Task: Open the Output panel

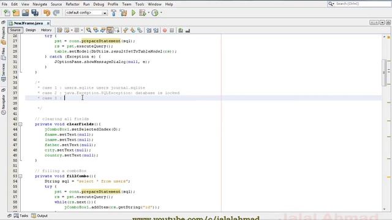Action: 39,216
